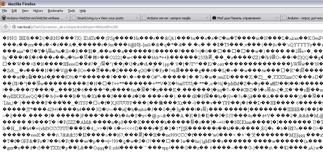Close the Arduino-WebServer/WebServerBase tab
The width and height of the screenshot is (323, 152).
point(67,18)
